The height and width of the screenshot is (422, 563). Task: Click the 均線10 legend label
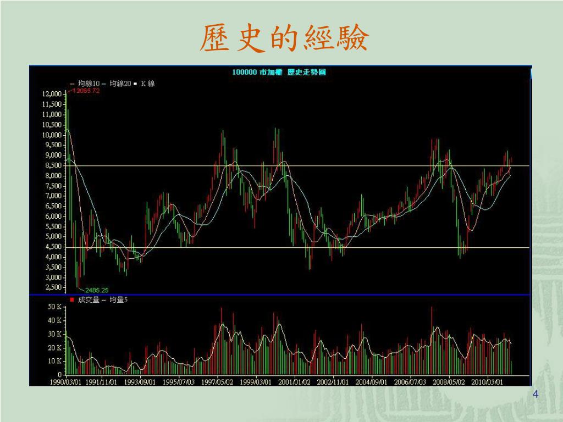click(x=89, y=84)
